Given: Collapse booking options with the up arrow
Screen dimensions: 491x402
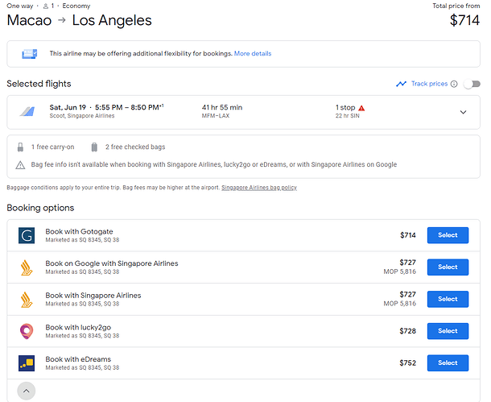Looking at the screenshot, I should click(x=27, y=391).
